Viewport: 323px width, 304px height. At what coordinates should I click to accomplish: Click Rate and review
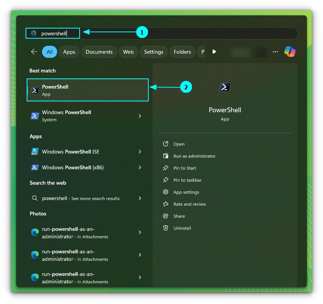(x=190, y=204)
